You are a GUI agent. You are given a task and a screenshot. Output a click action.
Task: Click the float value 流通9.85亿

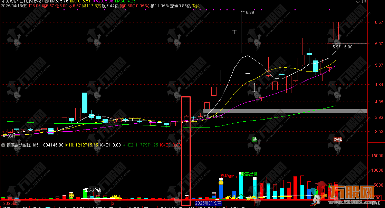click(181, 6)
